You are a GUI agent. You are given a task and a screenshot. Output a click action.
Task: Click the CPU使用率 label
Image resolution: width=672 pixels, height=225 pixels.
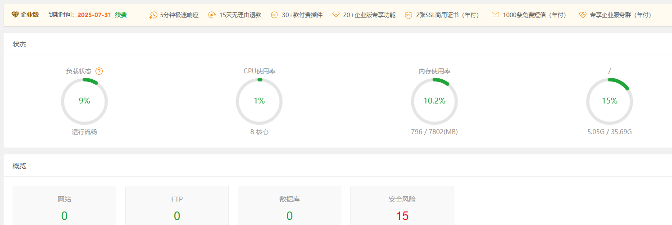259,71
